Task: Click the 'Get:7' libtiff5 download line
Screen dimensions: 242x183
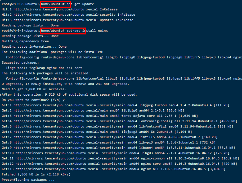Action: (x=110, y=137)
